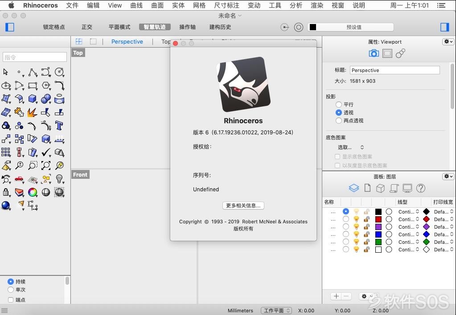
Task: Select the Polygon hexagon tool
Action: tap(46, 85)
